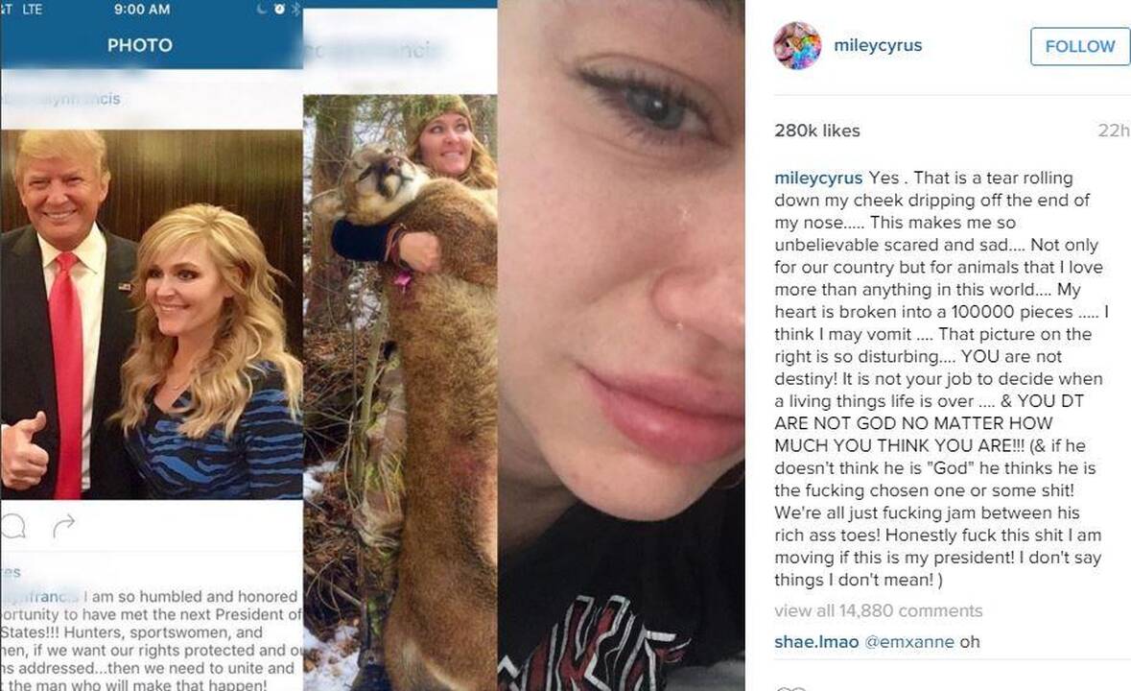Open the 280k likes list

pyautogui.click(x=817, y=131)
